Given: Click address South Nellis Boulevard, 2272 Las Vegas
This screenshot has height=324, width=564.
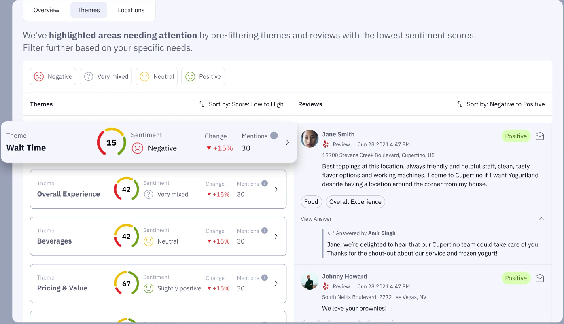Looking at the screenshot, I should (x=374, y=297).
